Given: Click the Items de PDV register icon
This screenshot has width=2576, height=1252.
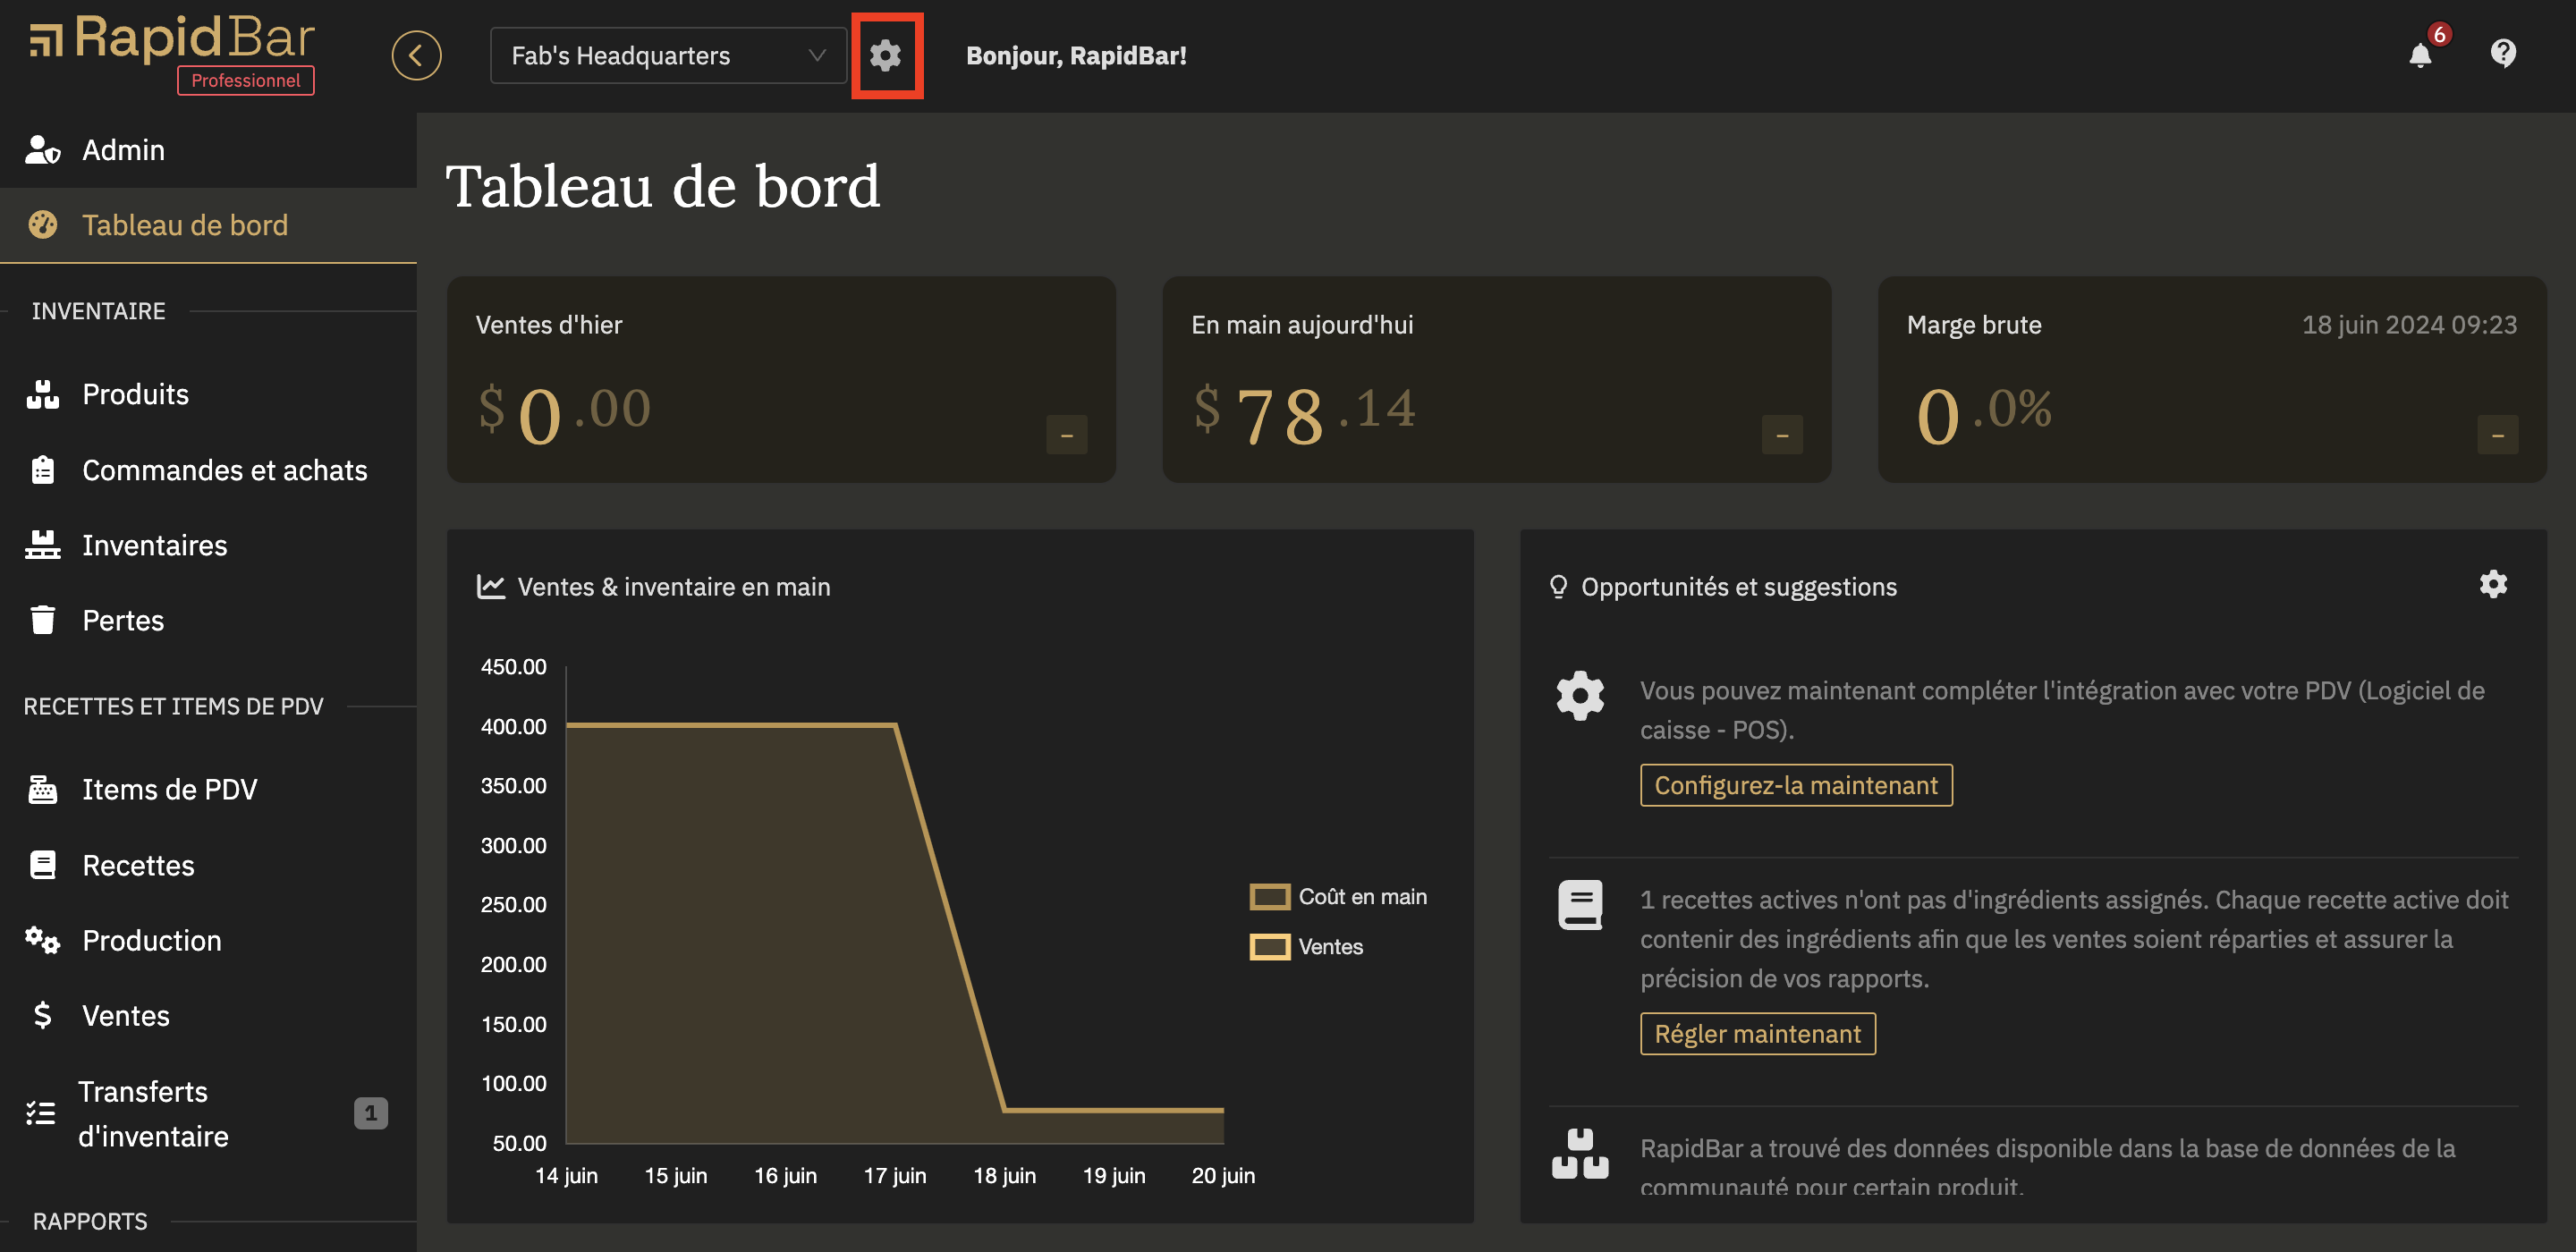Looking at the screenshot, I should pos(42,789).
